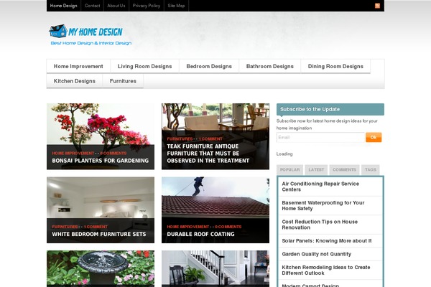Screen dimensions: 431x287
Task: Switch to the Latest tab
Action: click(316, 170)
